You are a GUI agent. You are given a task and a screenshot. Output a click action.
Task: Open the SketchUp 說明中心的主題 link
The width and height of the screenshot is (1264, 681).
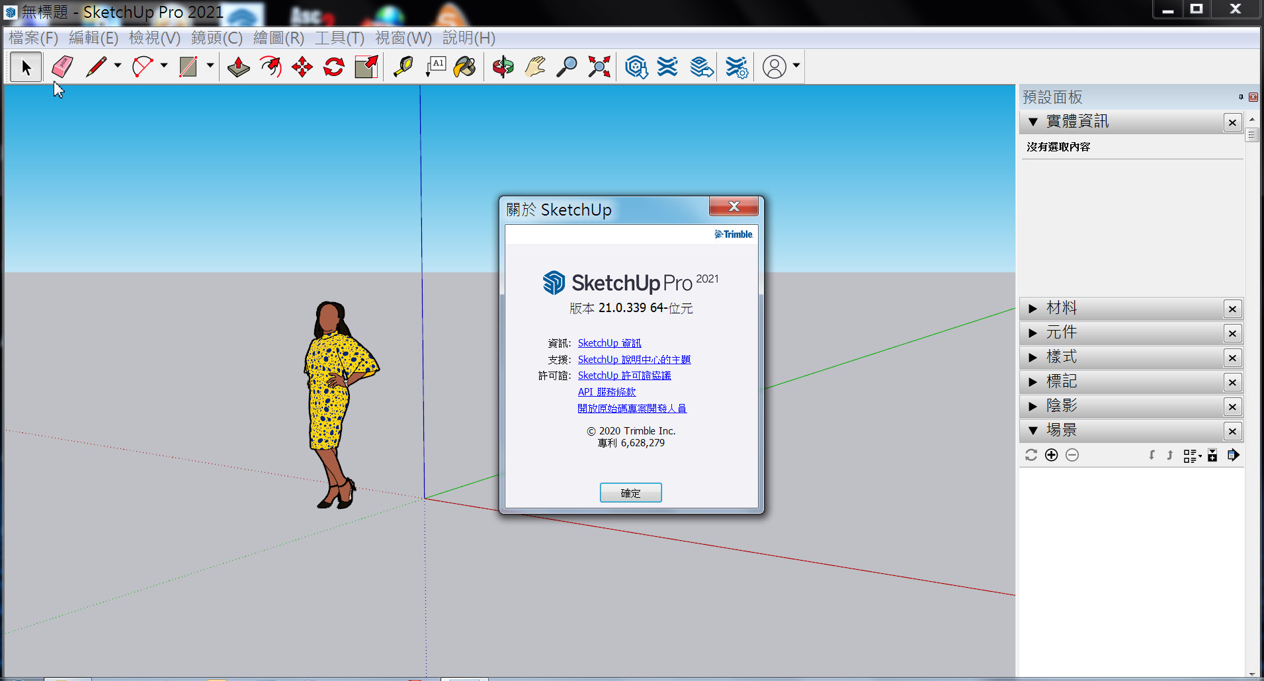[634, 360]
